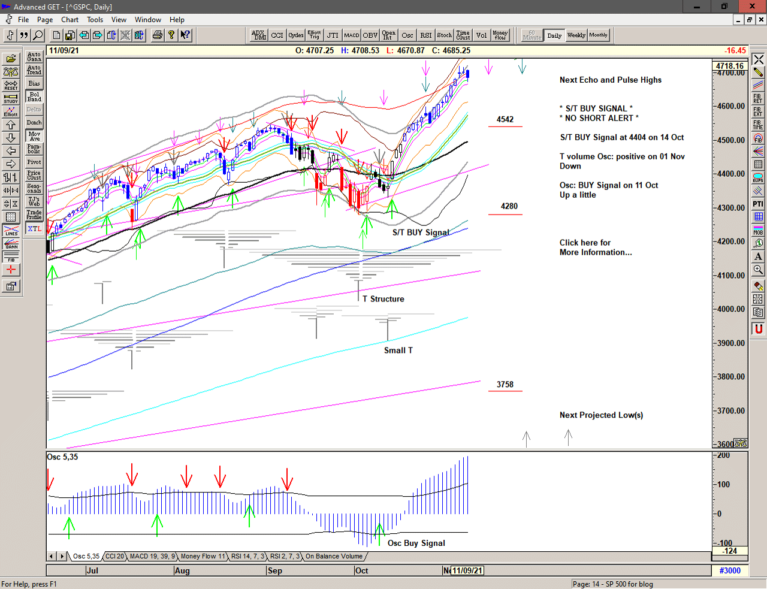This screenshot has width=767, height=589.
Task: Select the GANN lines tool
Action: pos(11,243)
